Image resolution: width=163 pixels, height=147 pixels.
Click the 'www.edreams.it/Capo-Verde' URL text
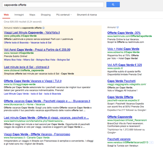point(124,52)
